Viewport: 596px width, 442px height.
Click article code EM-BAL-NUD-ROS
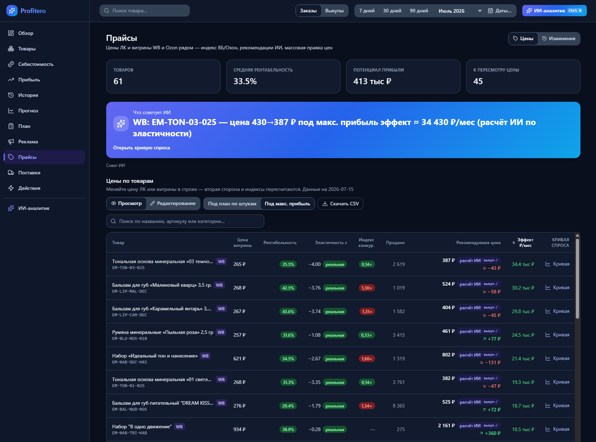click(x=130, y=409)
